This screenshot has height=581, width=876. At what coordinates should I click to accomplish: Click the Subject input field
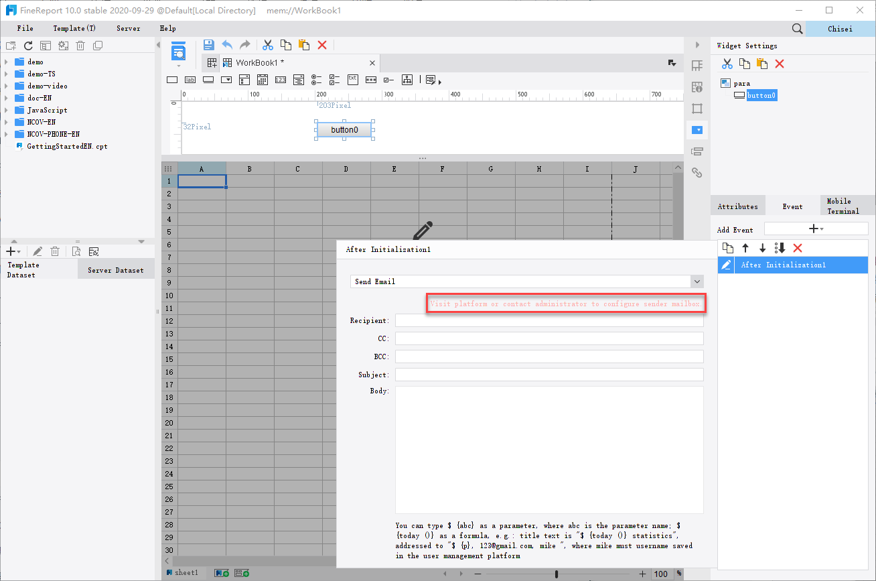549,375
